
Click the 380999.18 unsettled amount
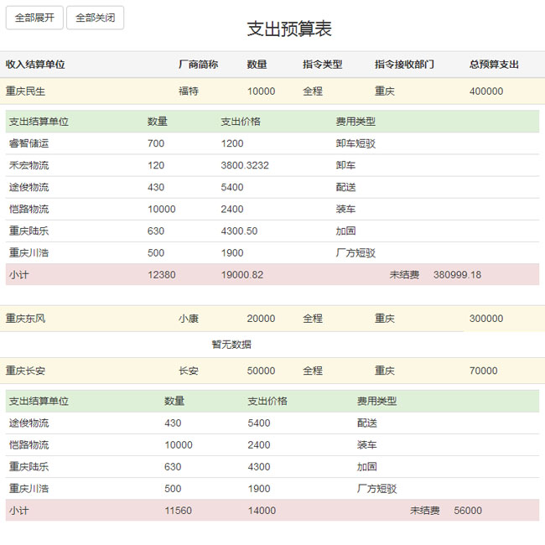point(457,274)
